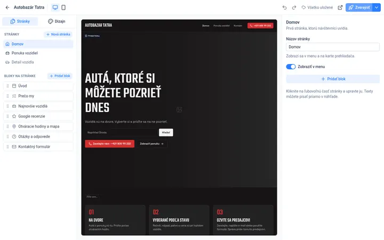
Task: Click the Všetko uložené save status
Action: [317, 7]
